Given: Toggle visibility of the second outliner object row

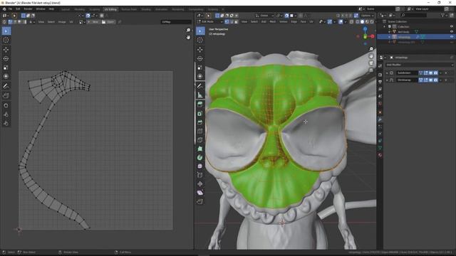Looking at the screenshot, I should [452, 31].
